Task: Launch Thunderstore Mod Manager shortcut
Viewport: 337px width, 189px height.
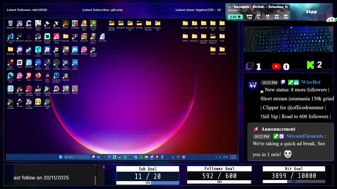Action: coord(56,77)
